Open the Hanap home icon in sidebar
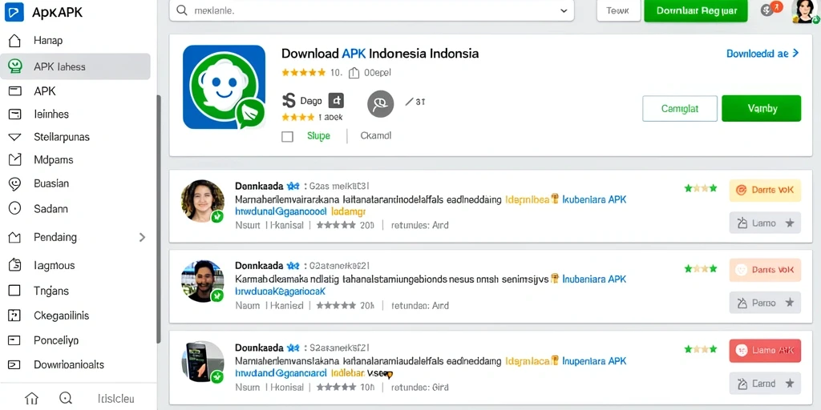The width and height of the screenshot is (821, 410). (14, 40)
